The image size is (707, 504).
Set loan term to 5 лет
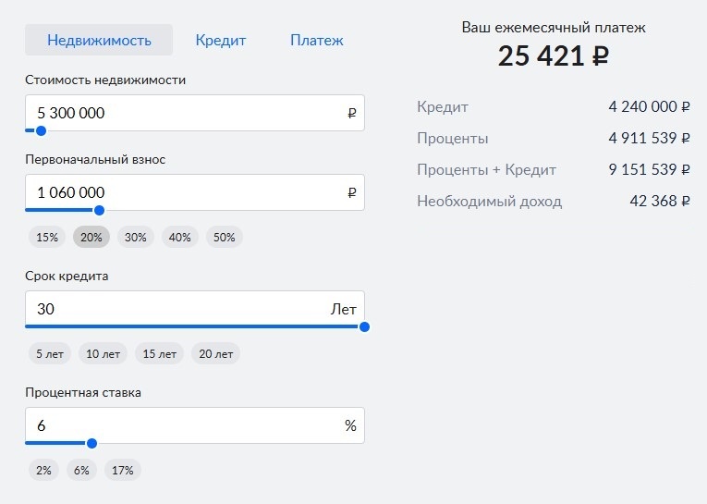(x=52, y=354)
